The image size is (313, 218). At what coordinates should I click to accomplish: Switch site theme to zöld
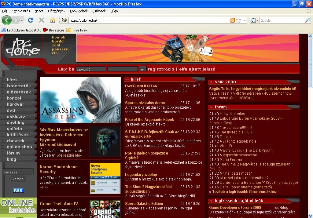pos(56,45)
